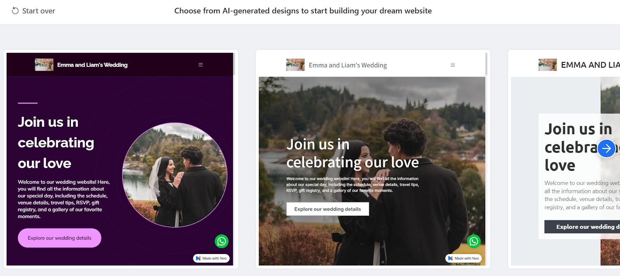Open hamburger menu in second design preview
Screen dimensions: 620x276
click(x=453, y=65)
